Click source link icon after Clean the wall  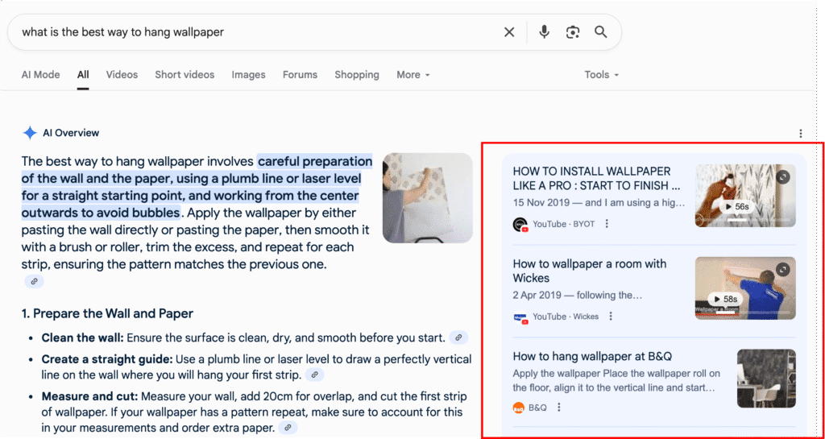458,338
